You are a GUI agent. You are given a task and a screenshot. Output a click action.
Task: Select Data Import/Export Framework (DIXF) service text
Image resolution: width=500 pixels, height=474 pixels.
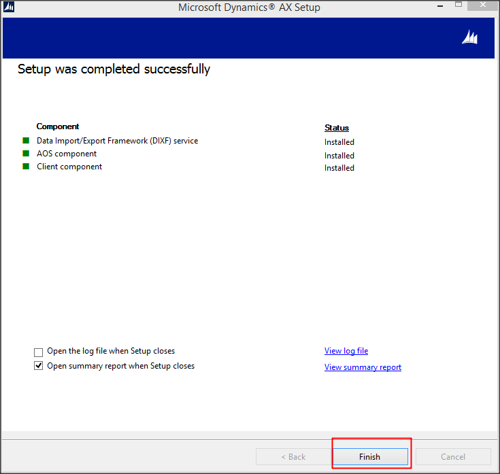point(117,141)
